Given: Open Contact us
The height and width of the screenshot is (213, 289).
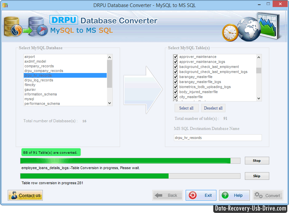Looking at the screenshot, I should click(25, 195).
